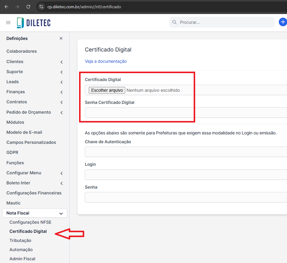Click the blue plus quick-add button
Screen dimensions: 287x263
283,22
